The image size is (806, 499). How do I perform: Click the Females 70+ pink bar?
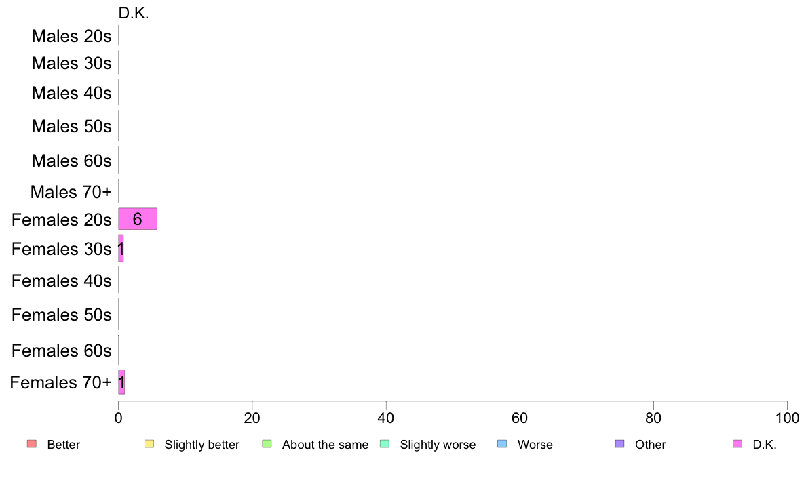pos(121,382)
